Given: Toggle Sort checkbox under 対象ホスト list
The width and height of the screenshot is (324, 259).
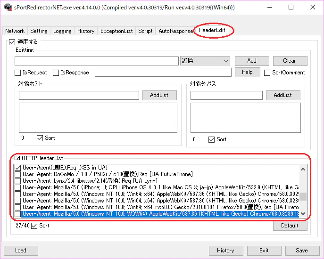Looking at the screenshot, I should pos(40,138).
